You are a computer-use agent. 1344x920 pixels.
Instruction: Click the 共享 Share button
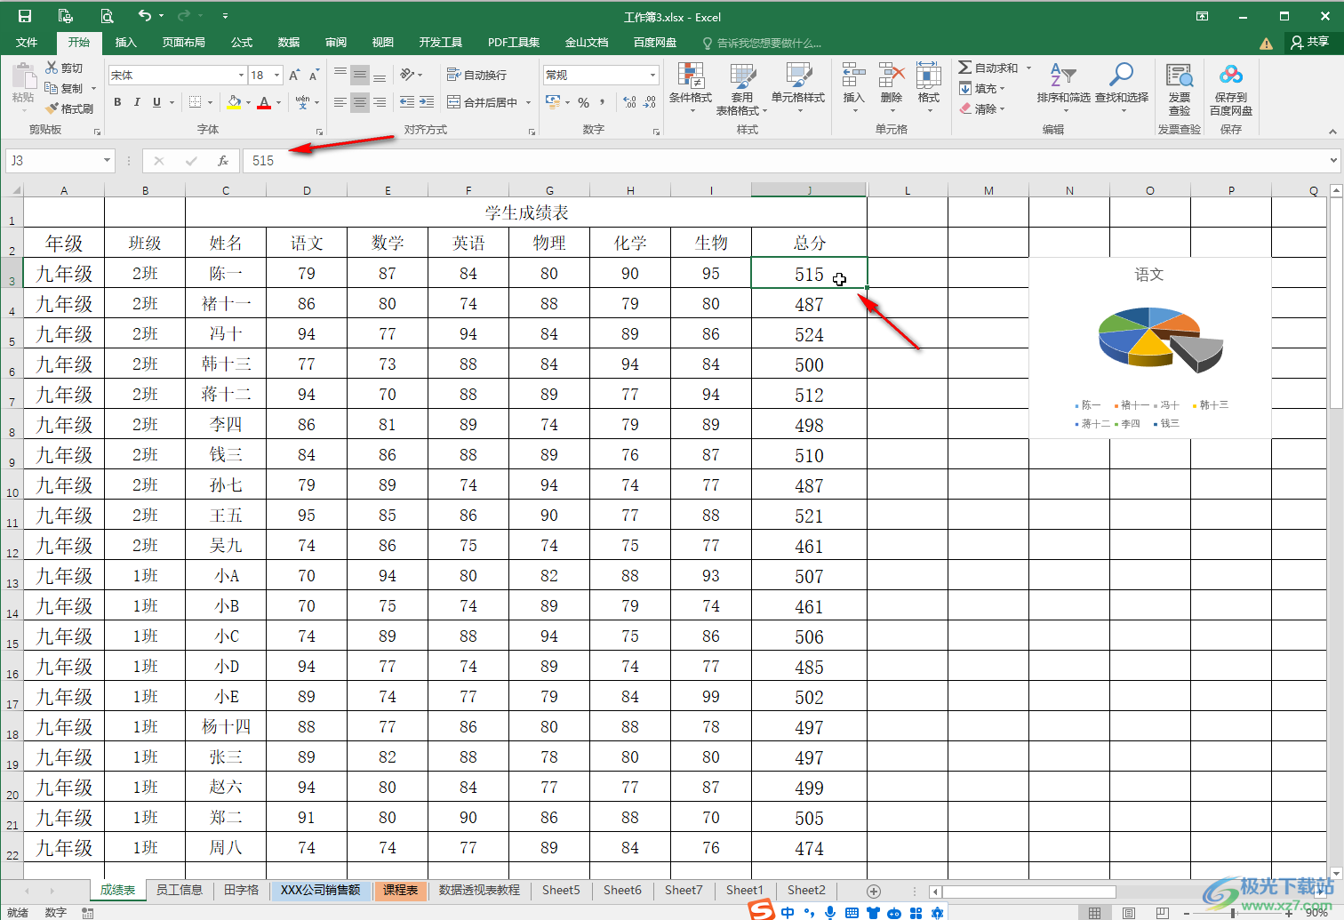[1310, 42]
